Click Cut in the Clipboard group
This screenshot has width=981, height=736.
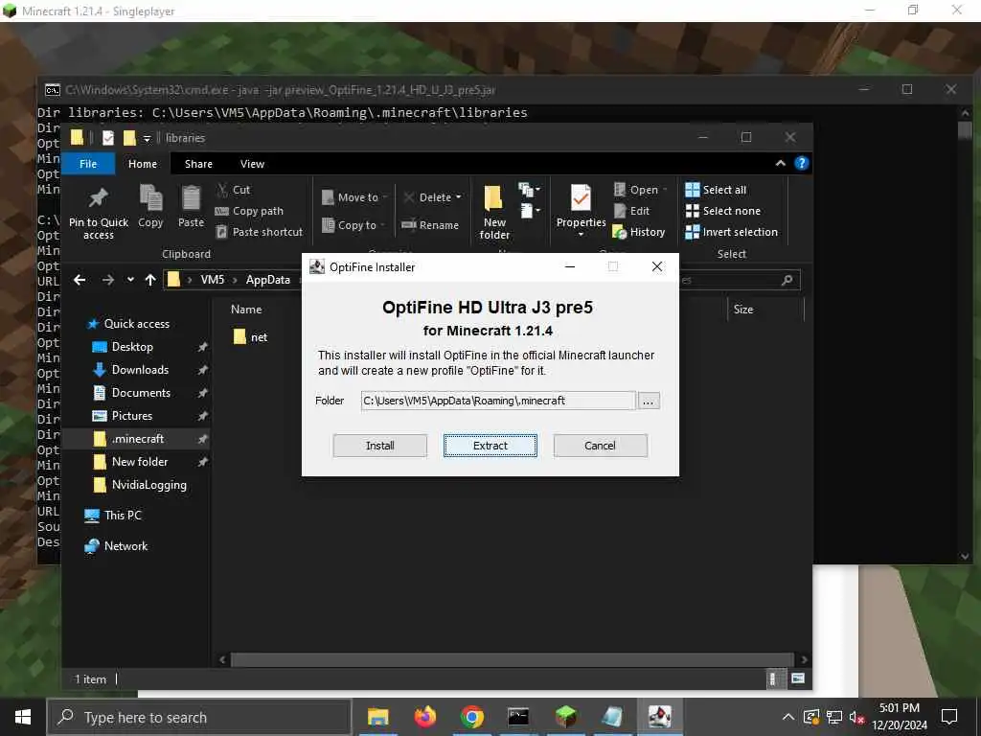(233, 190)
